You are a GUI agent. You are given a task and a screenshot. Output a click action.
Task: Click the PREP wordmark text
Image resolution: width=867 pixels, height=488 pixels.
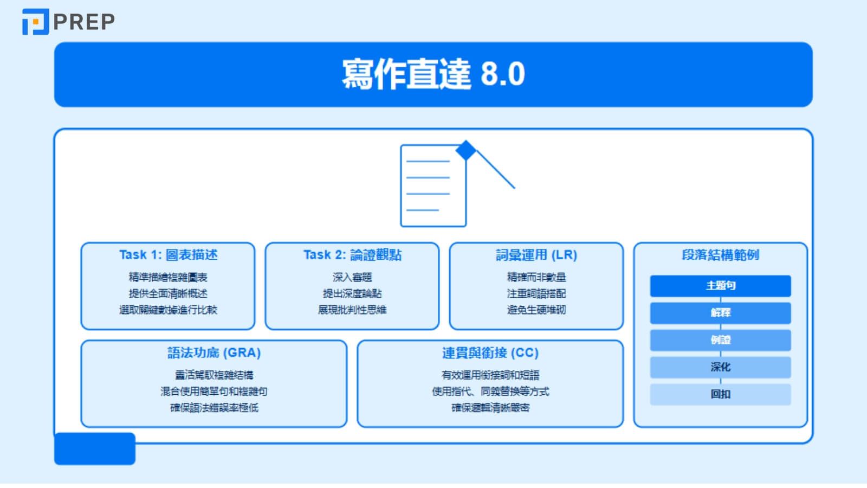pos(84,22)
